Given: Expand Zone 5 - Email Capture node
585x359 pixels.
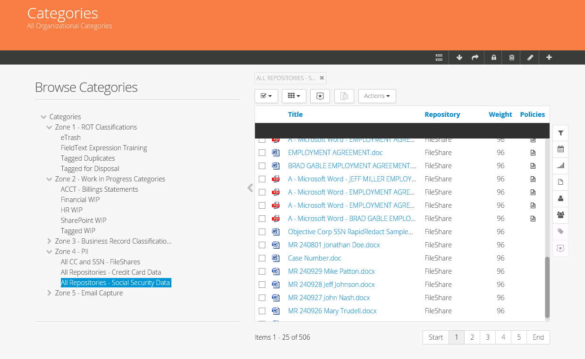Looking at the screenshot, I should point(50,293).
